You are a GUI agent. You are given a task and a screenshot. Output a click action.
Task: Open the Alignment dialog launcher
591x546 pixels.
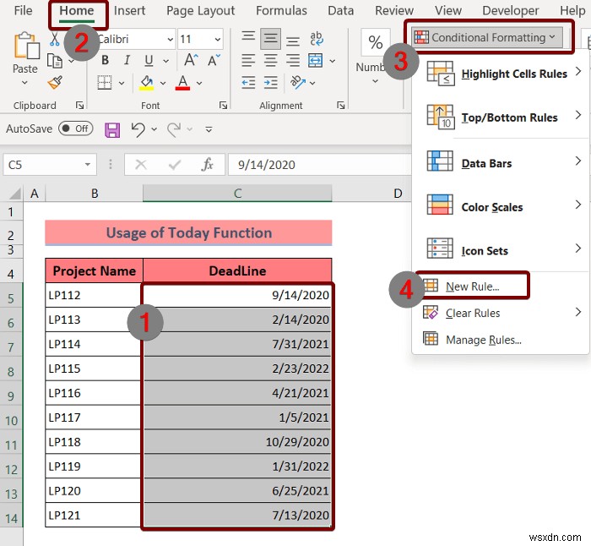tap(341, 106)
